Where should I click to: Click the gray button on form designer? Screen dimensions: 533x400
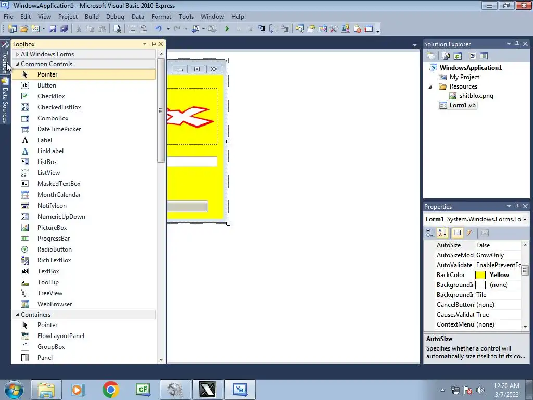[187, 206]
